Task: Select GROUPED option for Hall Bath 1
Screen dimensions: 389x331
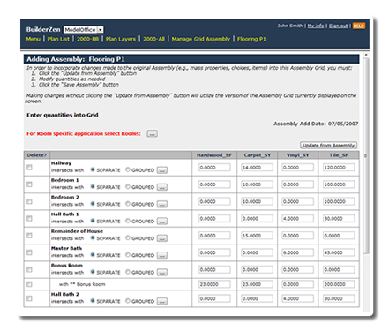Action: click(128, 221)
